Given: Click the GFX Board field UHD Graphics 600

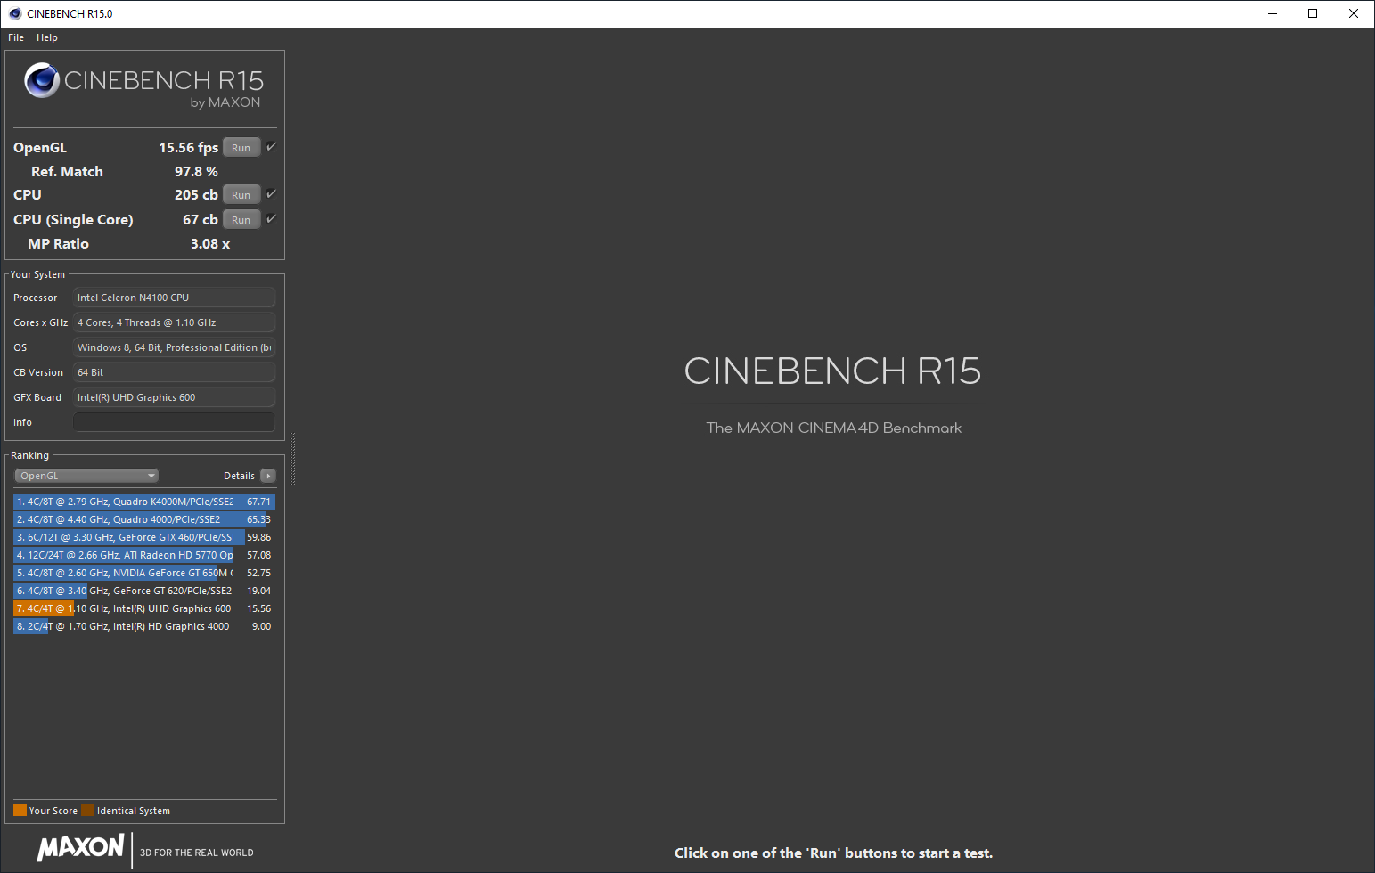Looking at the screenshot, I should click(174, 397).
